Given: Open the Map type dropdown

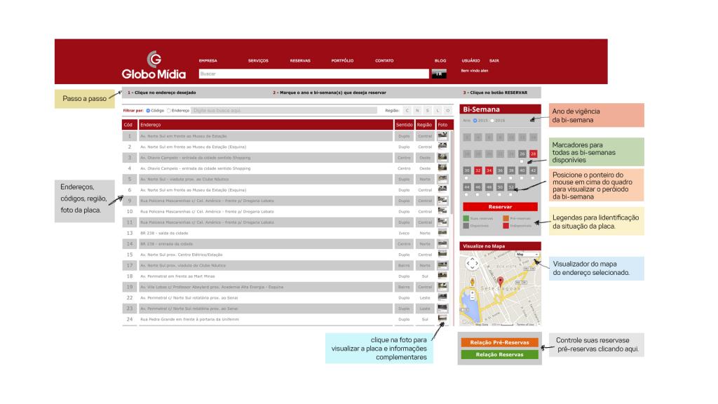Looking at the screenshot, I should click(527, 255).
